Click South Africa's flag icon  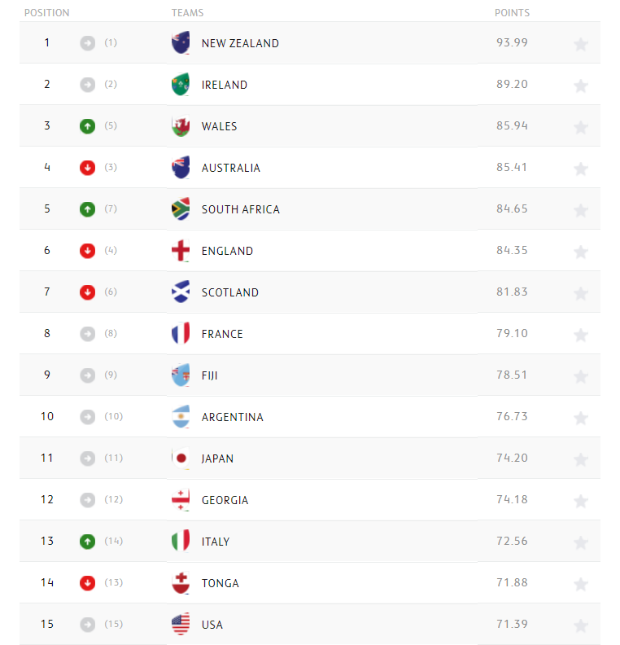(x=181, y=209)
